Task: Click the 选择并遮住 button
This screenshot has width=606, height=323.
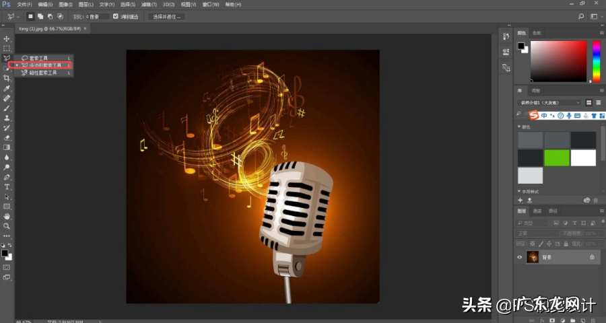Action: [x=166, y=16]
